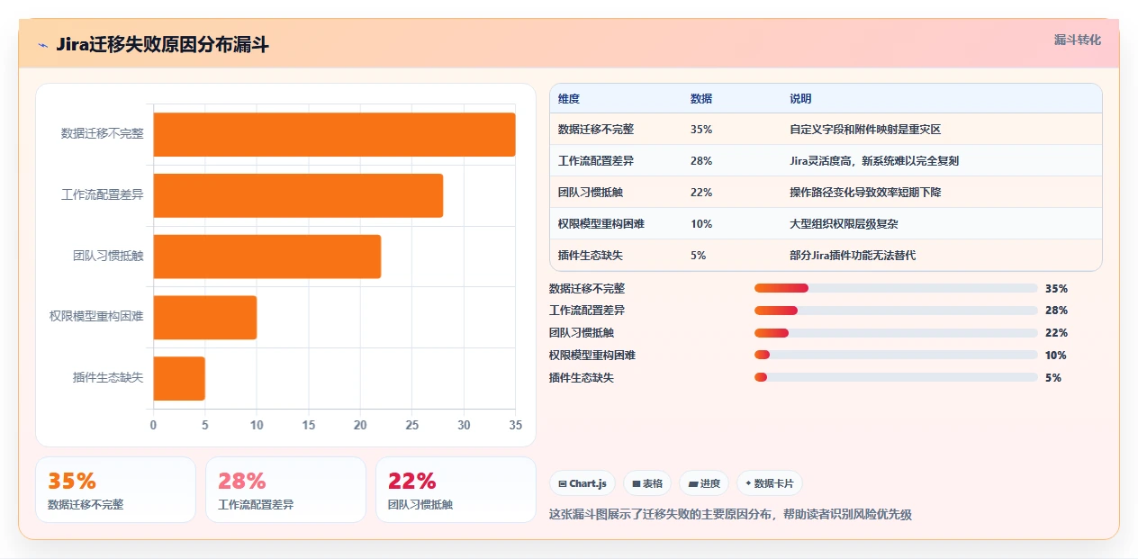The height and width of the screenshot is (559, 1138).
Task: Click the 5% cell in the table
Action: pos(699,256)
